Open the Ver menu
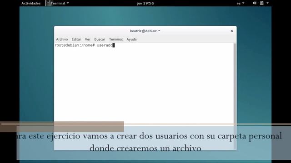This screenshot has width=291, height=163. [88, 39]
